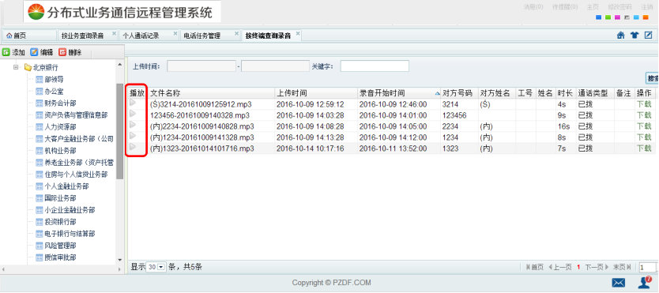The image size is (659, 293).
Task: Select the magenta theme swatch
Action: pyautogui.click(x=617, y=17)
